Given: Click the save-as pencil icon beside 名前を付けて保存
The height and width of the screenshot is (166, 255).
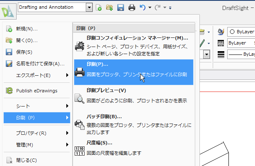Looking at the screenshot, I should (x=9, y=64).
